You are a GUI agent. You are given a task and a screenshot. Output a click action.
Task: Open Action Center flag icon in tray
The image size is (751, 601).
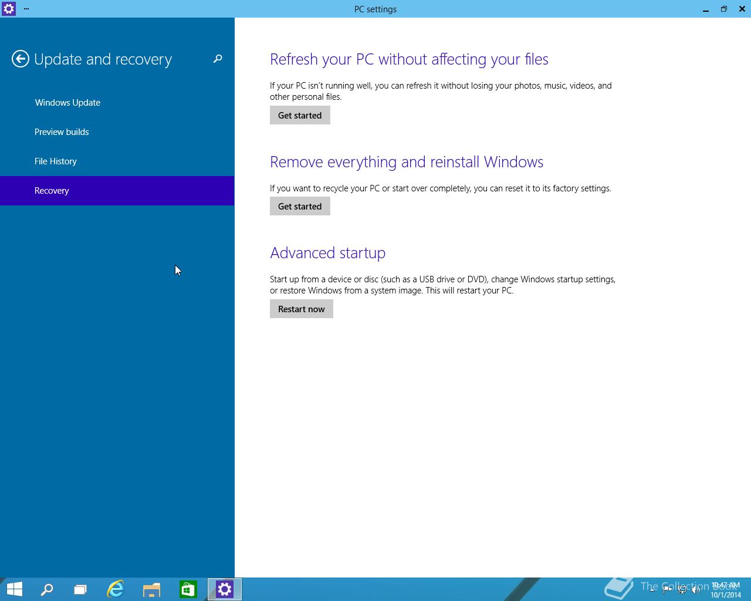tap(667, 590)
